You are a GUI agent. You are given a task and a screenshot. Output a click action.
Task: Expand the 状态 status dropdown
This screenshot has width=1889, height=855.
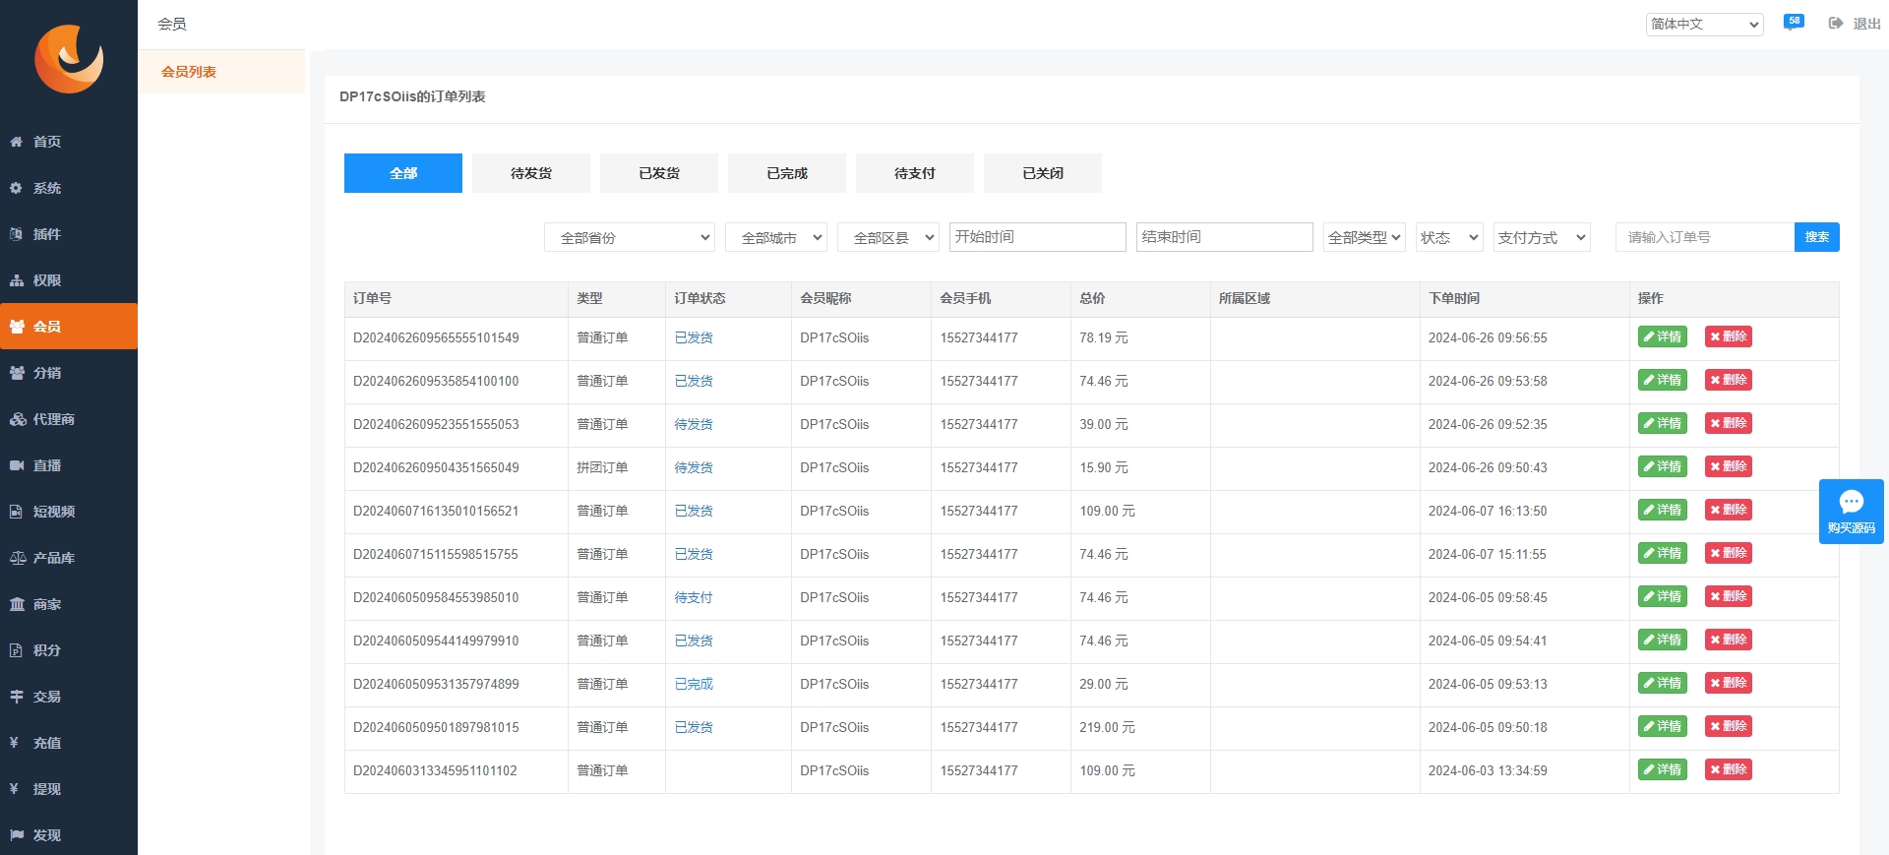(x=1449, y=237)
